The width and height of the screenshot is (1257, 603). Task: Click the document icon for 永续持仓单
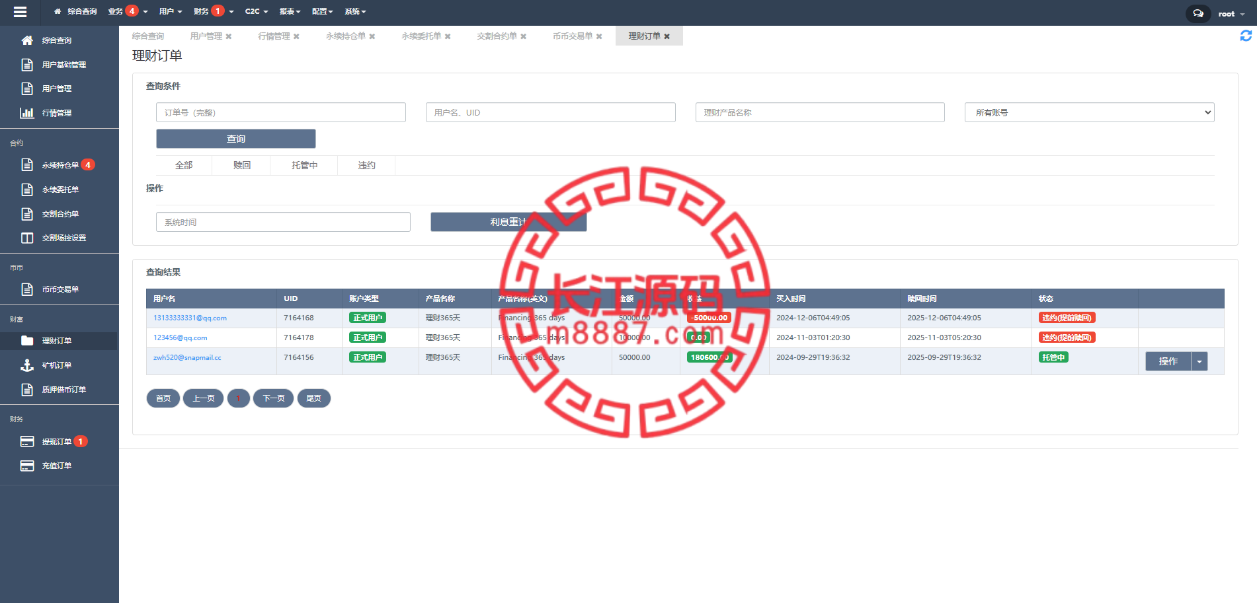[27, 165]
